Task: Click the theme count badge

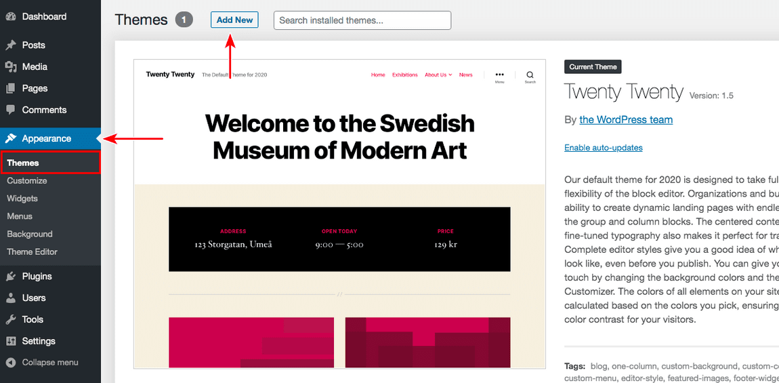Action: [184, 20]
